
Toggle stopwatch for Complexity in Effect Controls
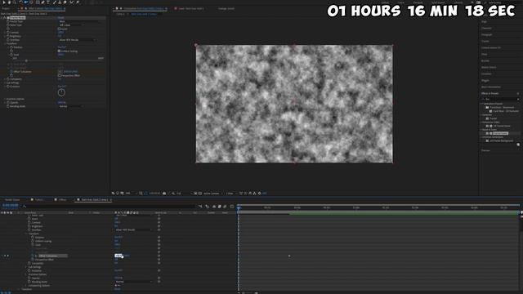pyautogui.click(x=8, y=79)
